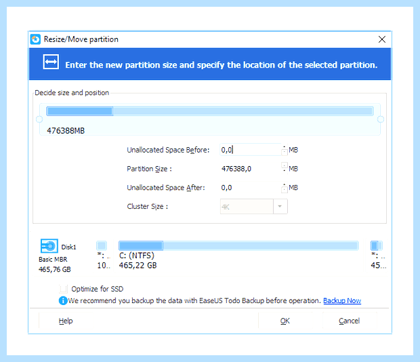
Task: Decrease Unallocated Space After with down arrow
Action: click(285, 190)
